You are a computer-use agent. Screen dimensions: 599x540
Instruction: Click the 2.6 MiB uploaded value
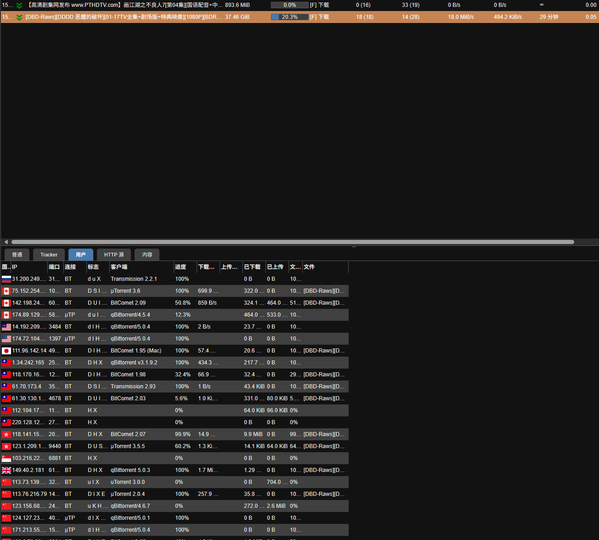276,506
